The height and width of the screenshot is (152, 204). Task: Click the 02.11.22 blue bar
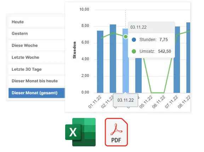pos(113,59)
